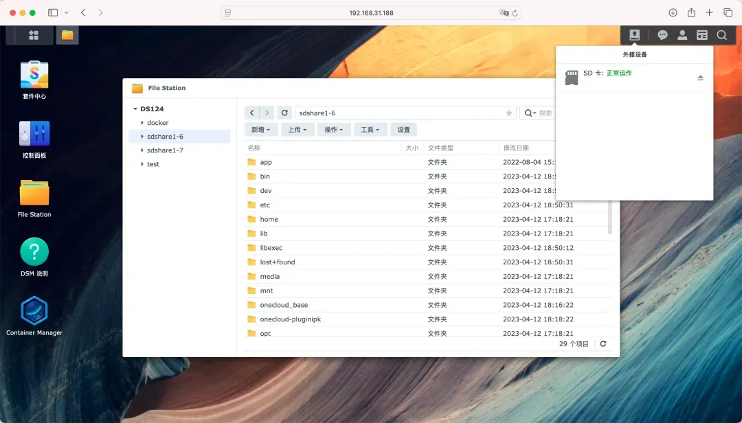Open new Safari tab plus

(709, 13)
